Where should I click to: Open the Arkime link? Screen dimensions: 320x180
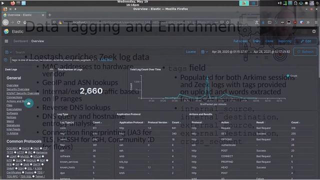(x=12, y=133)
